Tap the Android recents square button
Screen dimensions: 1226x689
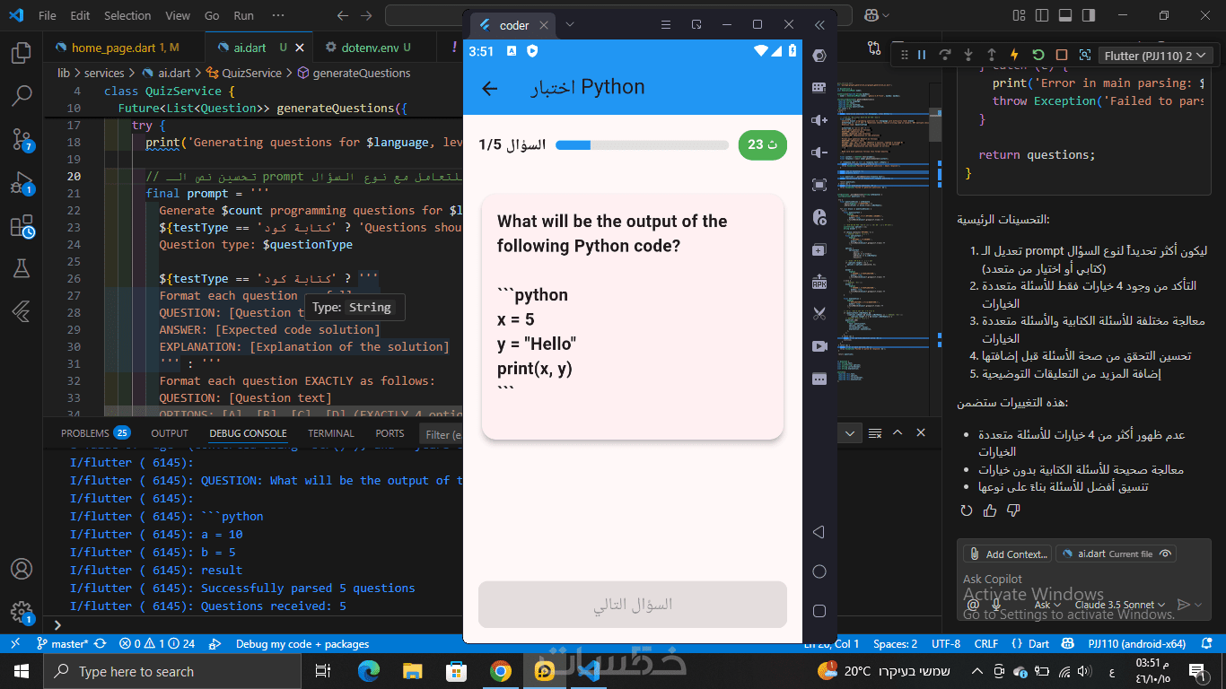(x=819, y=611)
